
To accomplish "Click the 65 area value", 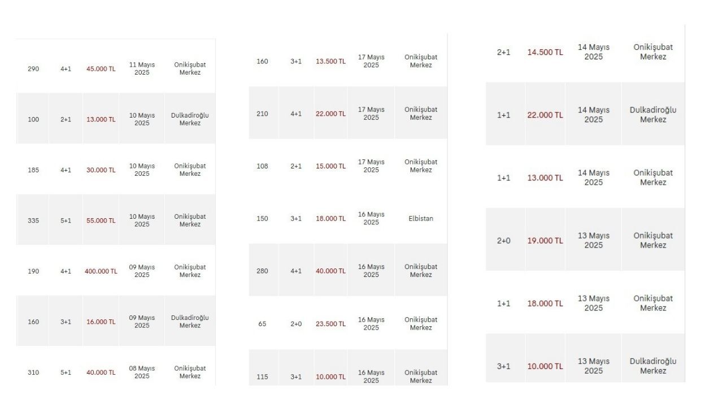I will (x=262, y=324).
